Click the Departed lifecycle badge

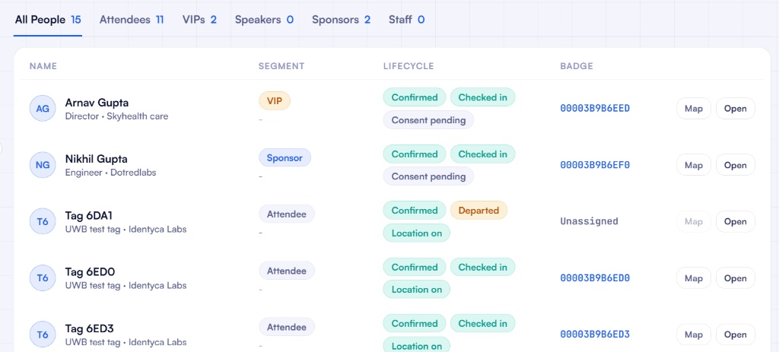(479, 211)
